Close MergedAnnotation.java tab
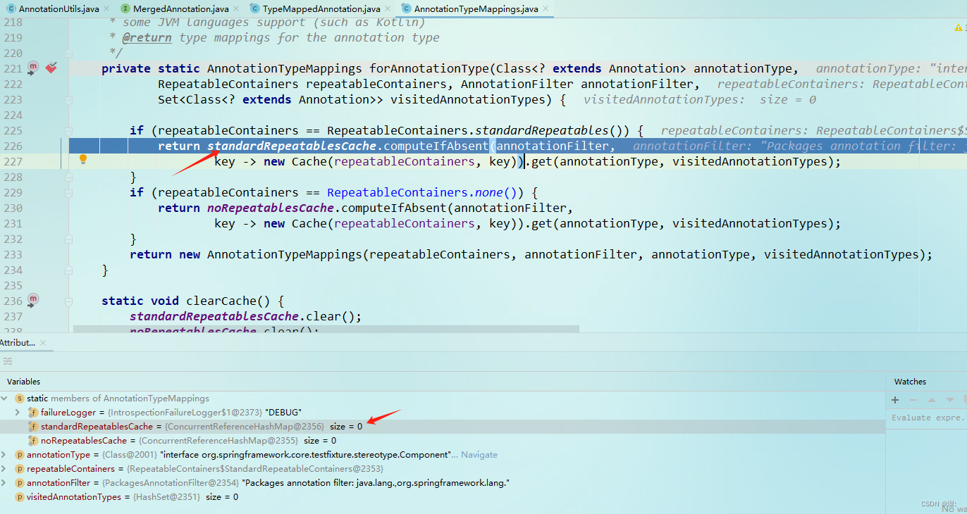The height and width of the screenshot is (514, 967). pyautogui.click(x=237, y=9)
